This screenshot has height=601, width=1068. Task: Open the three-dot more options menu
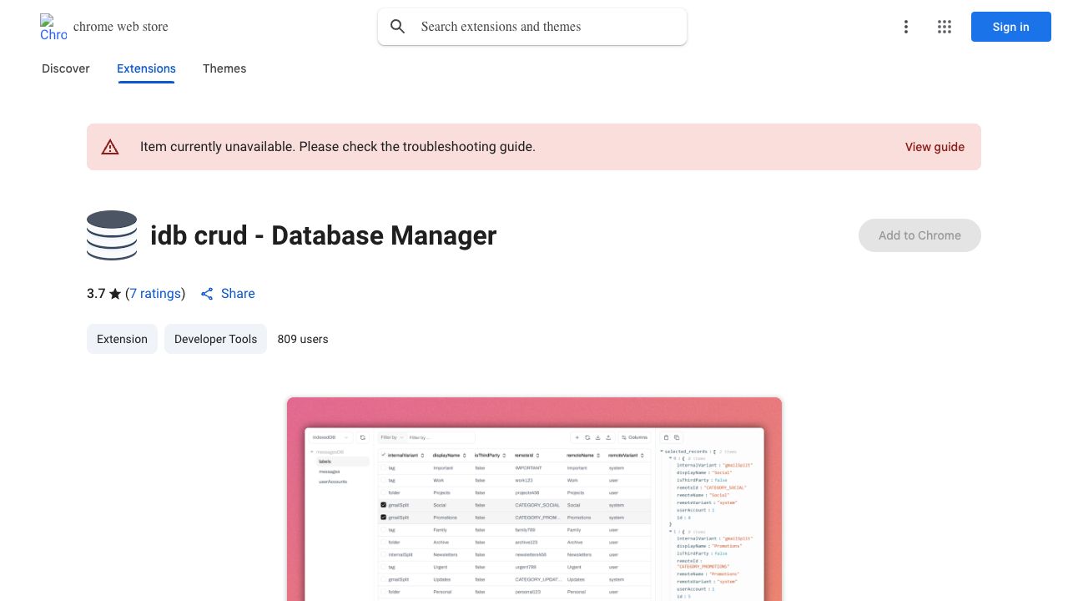(x=905, y=27)
